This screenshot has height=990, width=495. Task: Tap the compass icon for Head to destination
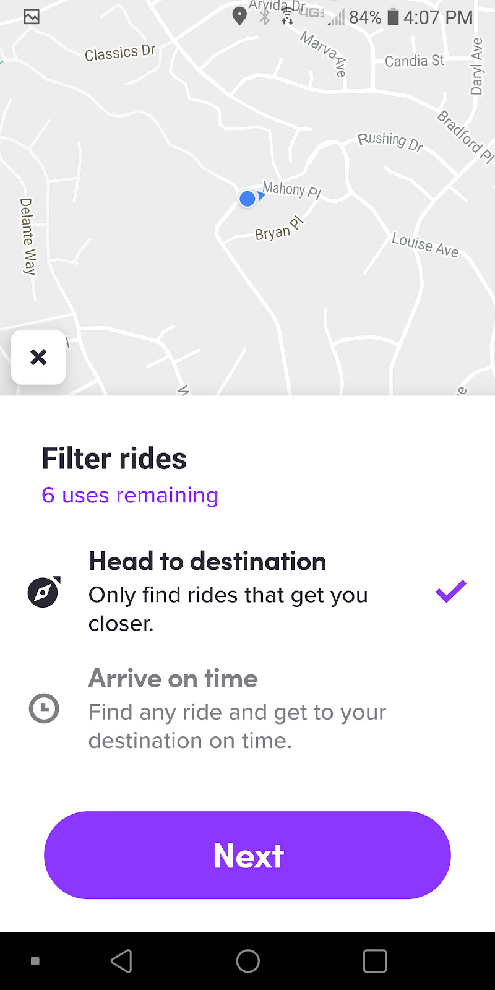coord(44,592)
